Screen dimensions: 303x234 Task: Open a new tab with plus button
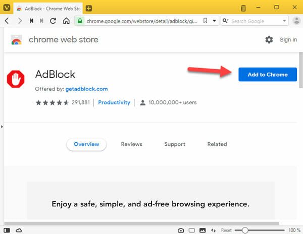click(89, 8)
